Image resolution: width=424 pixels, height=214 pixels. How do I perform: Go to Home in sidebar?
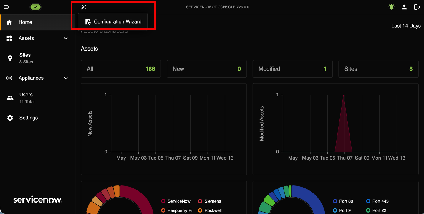(x=38, y=22)
